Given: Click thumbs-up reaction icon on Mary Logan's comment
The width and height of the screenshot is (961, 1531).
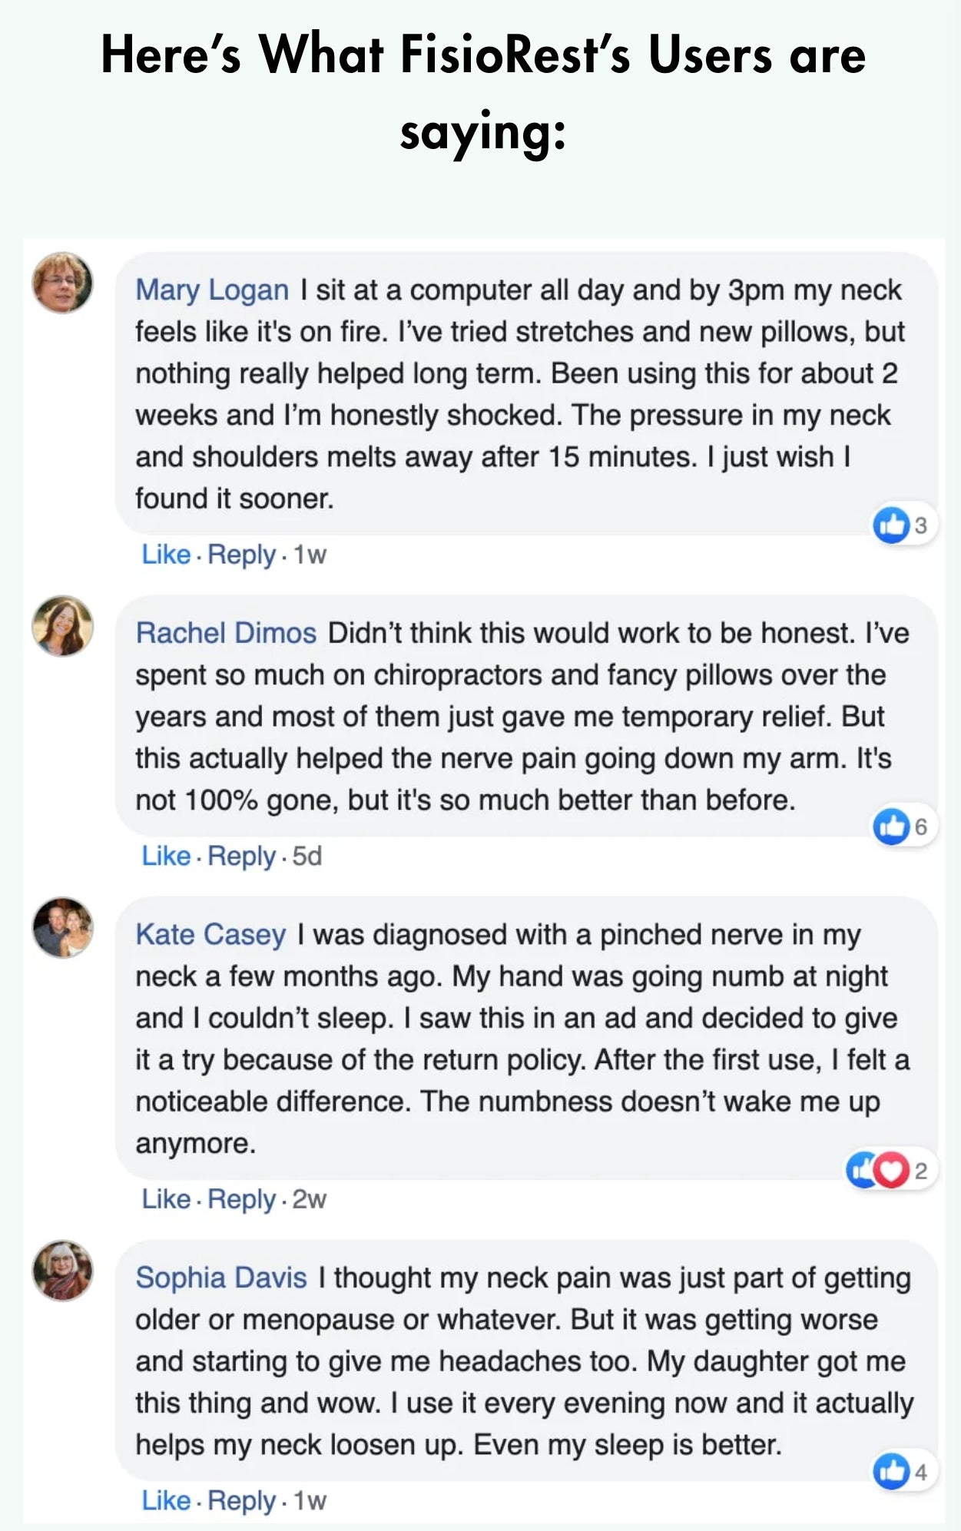Looking at the screenshot, I should (891, 525).
